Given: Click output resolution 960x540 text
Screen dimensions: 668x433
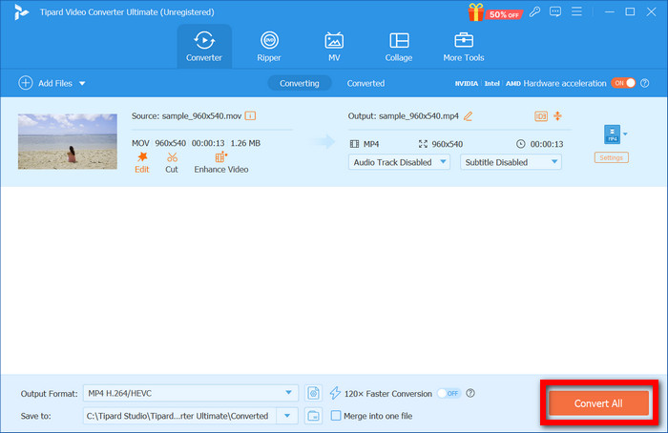Looking at the screenshot, I should click(x=448, y=144).
